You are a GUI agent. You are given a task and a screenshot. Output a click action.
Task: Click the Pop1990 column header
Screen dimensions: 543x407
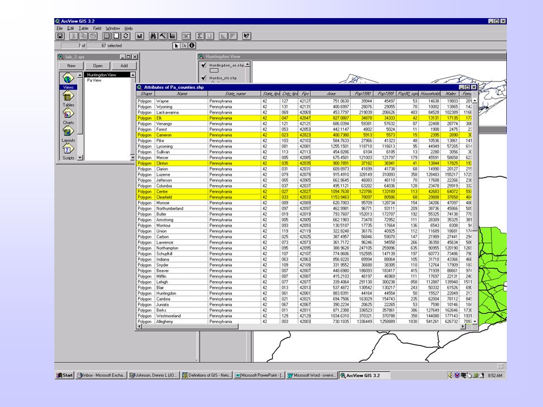(x=362, y=94)
